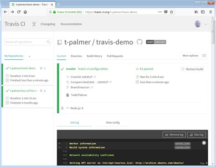Save page to Pocket
This screenshot has height=167, width=216.
pyautogui.click(x=166, y=12)
